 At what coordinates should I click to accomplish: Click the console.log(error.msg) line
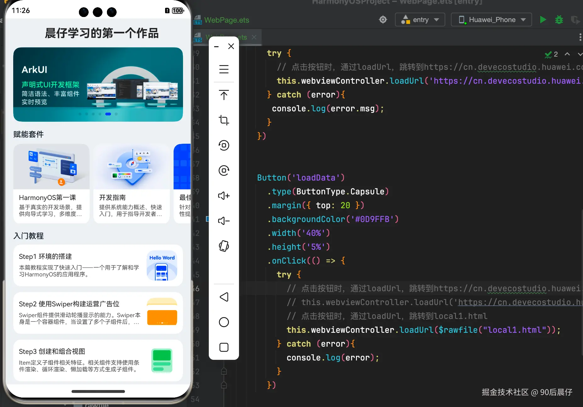[328, 109]
